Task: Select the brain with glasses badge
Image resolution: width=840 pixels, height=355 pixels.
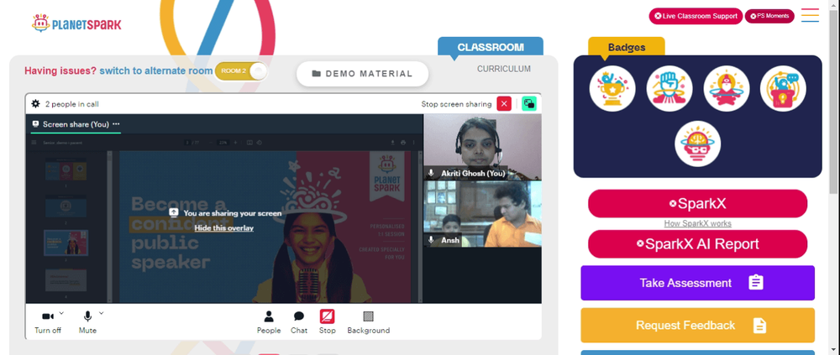Action: coord(697,144)
